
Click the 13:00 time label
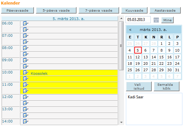[7, 109]
